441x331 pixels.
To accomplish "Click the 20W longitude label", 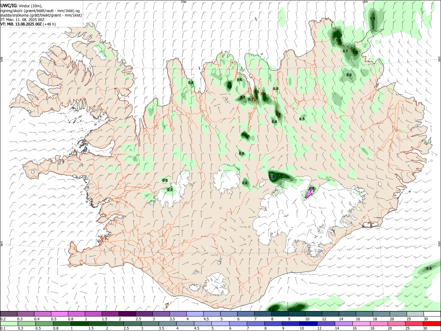I will [183, 2].
